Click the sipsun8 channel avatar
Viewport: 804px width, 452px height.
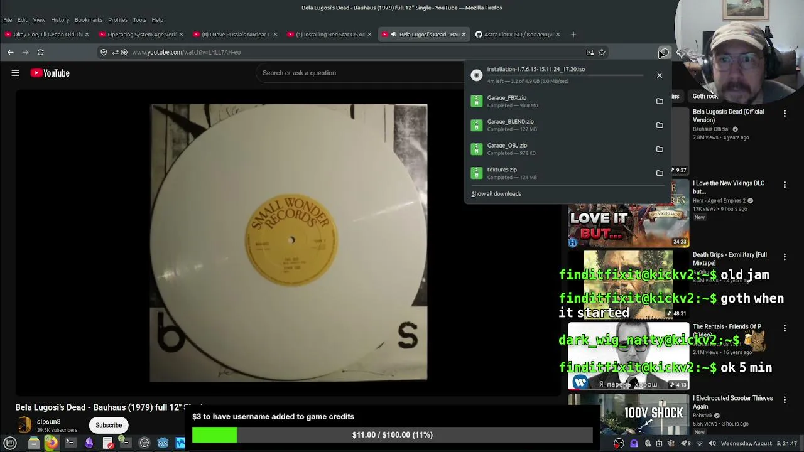tap(24, 425)
